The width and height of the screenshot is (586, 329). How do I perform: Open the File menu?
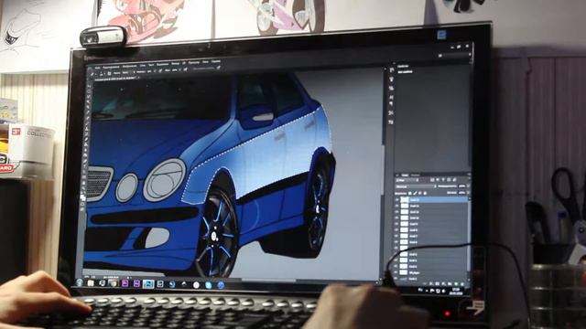pyautogui.click(x=98, y=68)
